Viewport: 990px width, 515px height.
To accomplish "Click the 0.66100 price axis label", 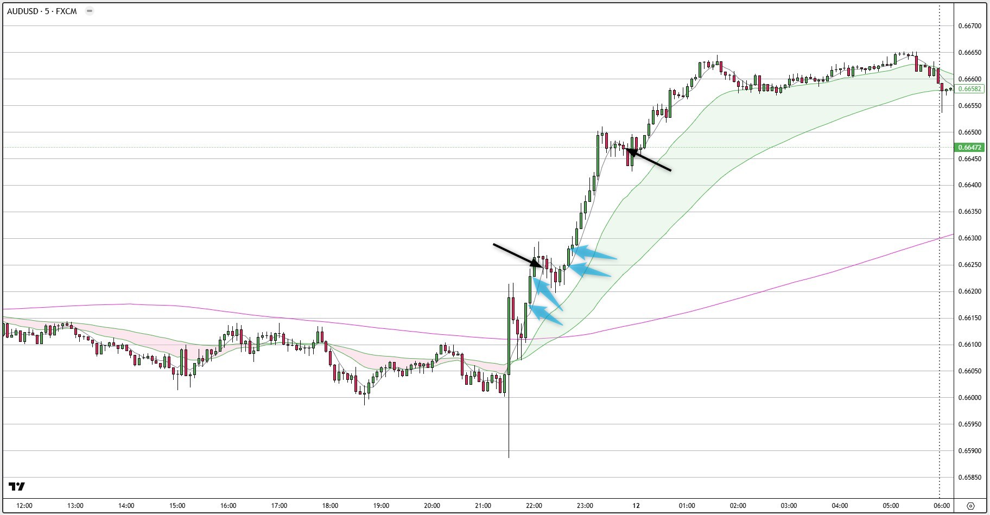I will tap(969, 345).
